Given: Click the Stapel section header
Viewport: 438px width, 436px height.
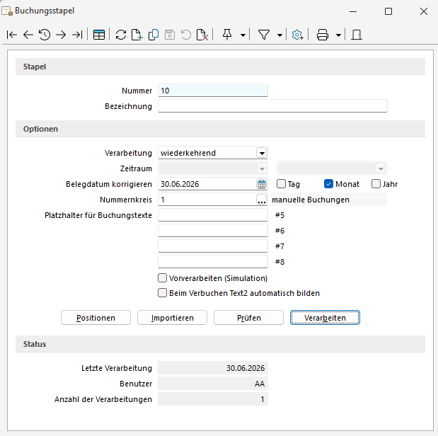Looking at the screenshot, I should [220, 67].
